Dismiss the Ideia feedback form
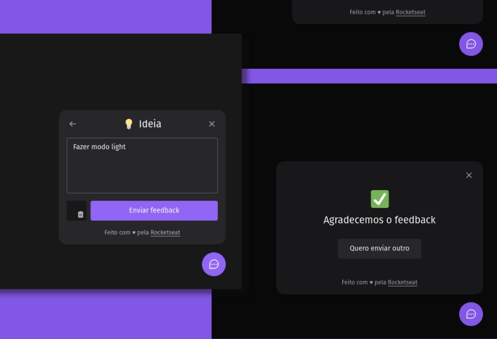The height and width of the screenshot is (339, 497). (212, 124)
